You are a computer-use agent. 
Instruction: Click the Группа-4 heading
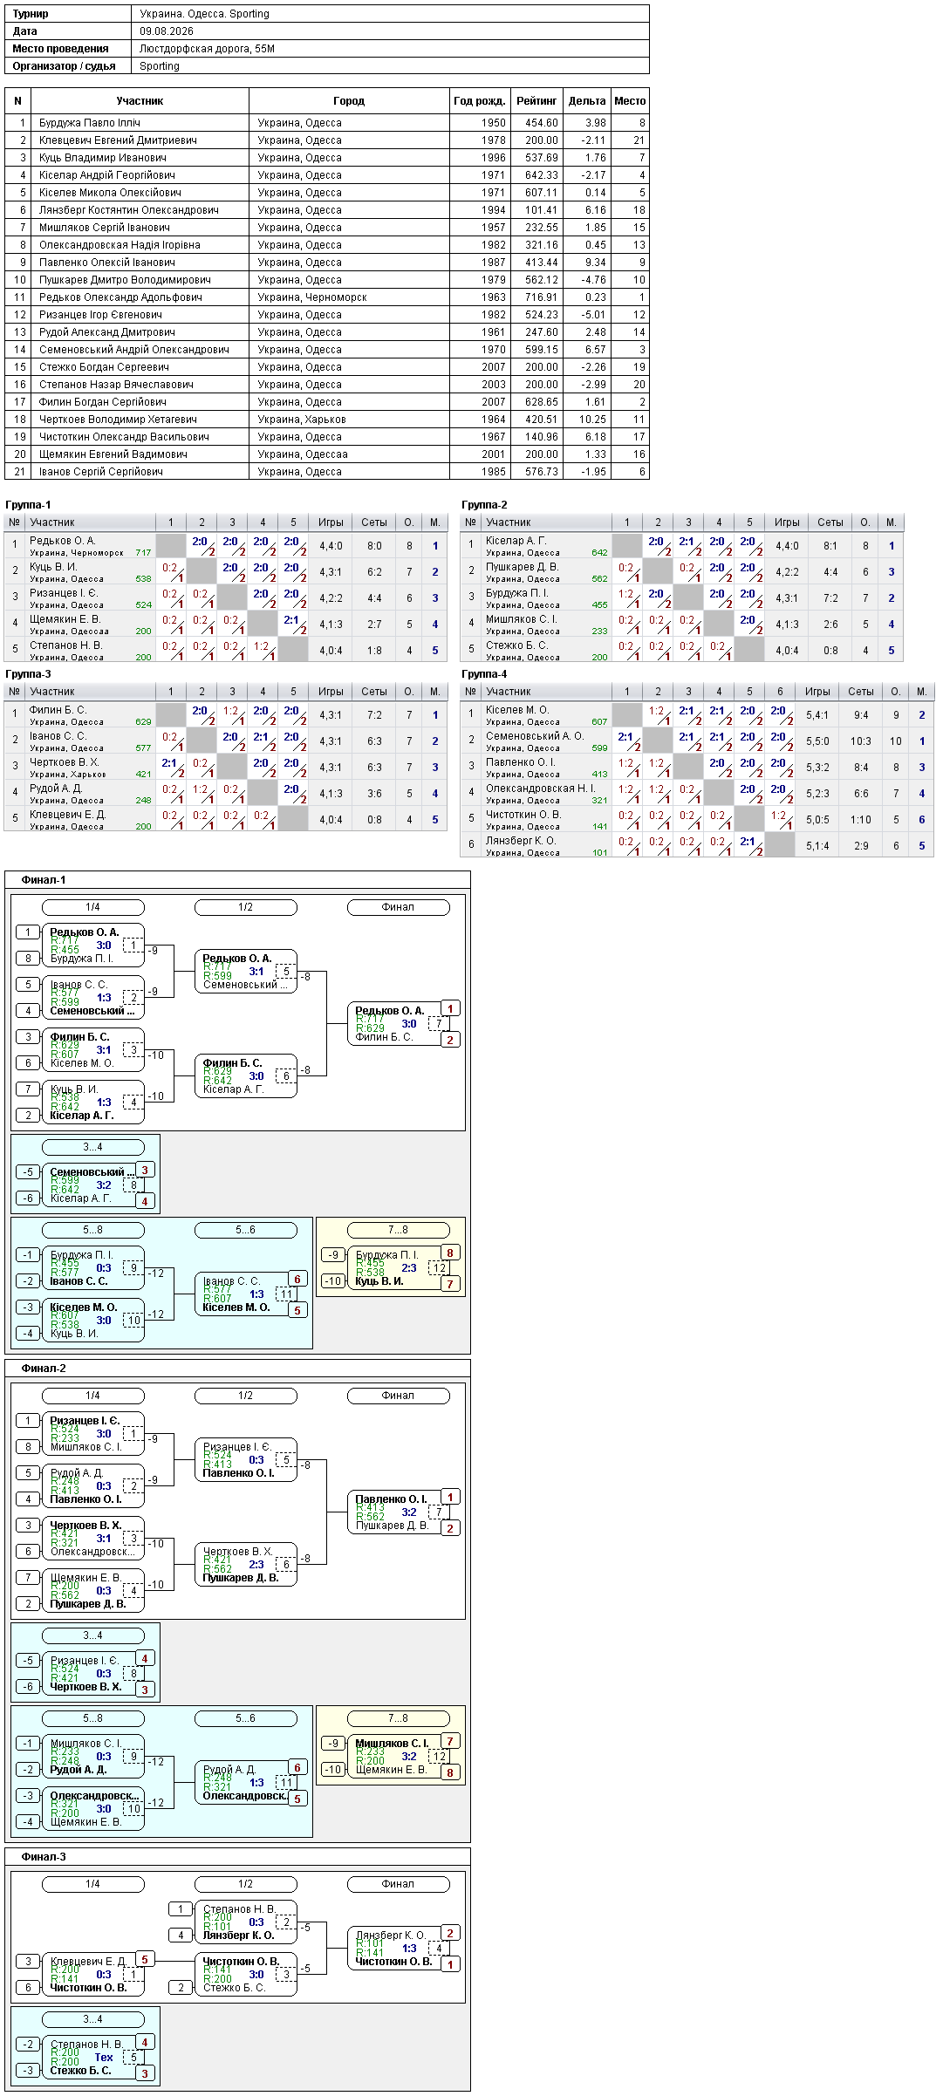(x=484, y=674)
